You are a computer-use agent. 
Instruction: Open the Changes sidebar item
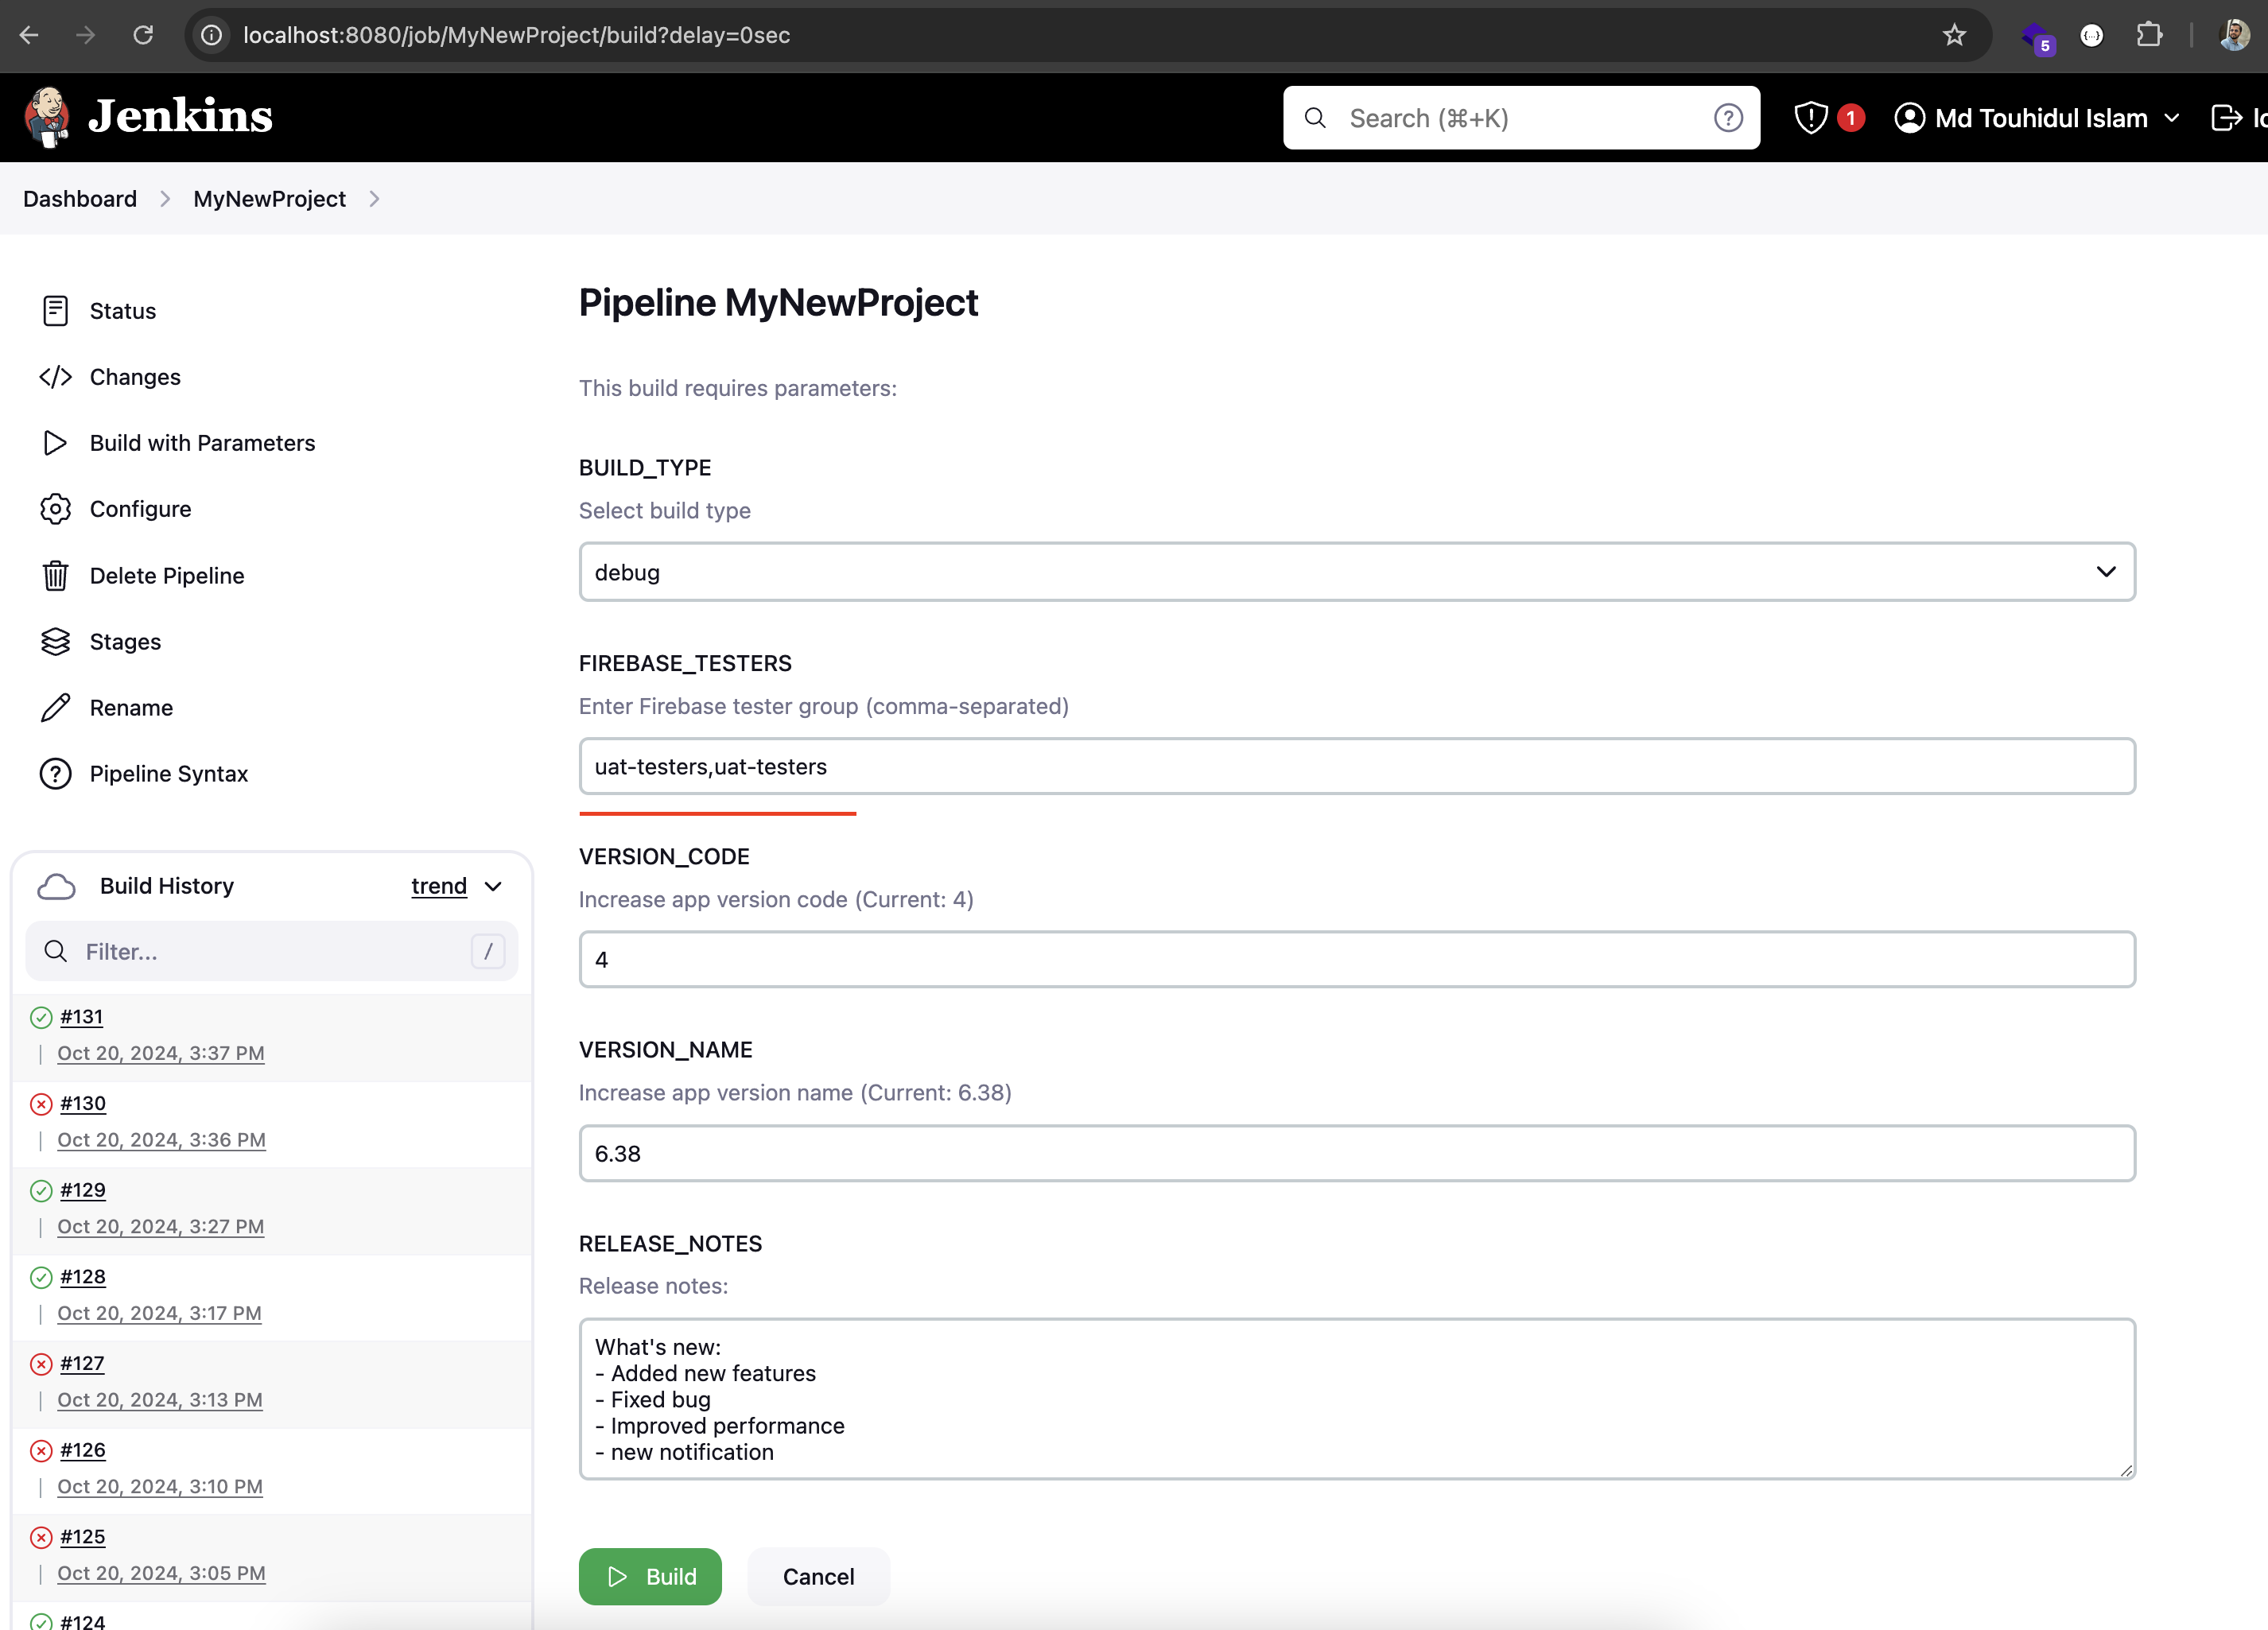(x=135, y=377)
